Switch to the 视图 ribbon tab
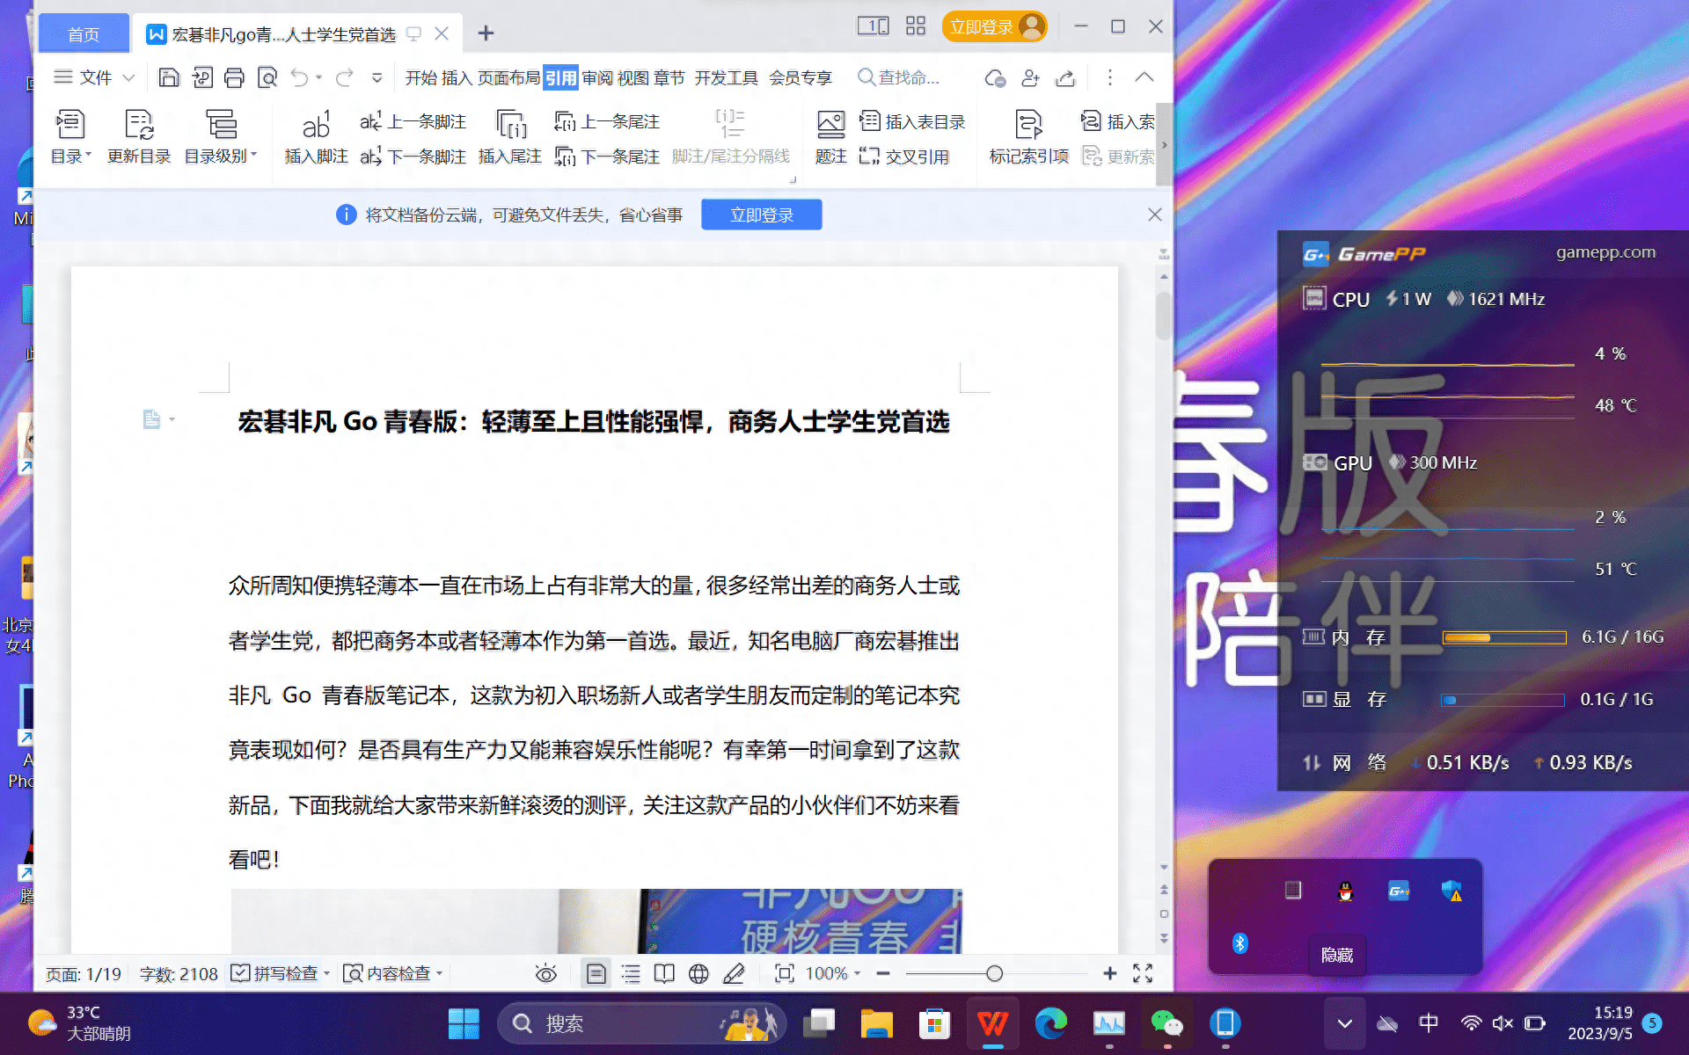The height and width of the screenshot is (1055, 1689). point(632,77)
